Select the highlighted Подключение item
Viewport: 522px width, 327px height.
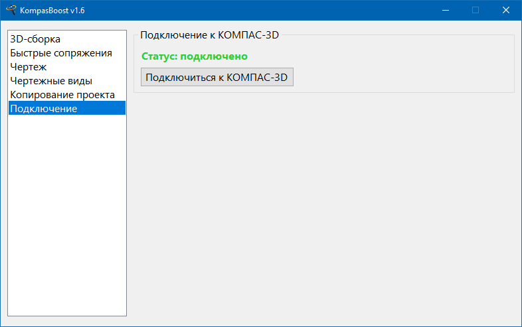(44, 109)
